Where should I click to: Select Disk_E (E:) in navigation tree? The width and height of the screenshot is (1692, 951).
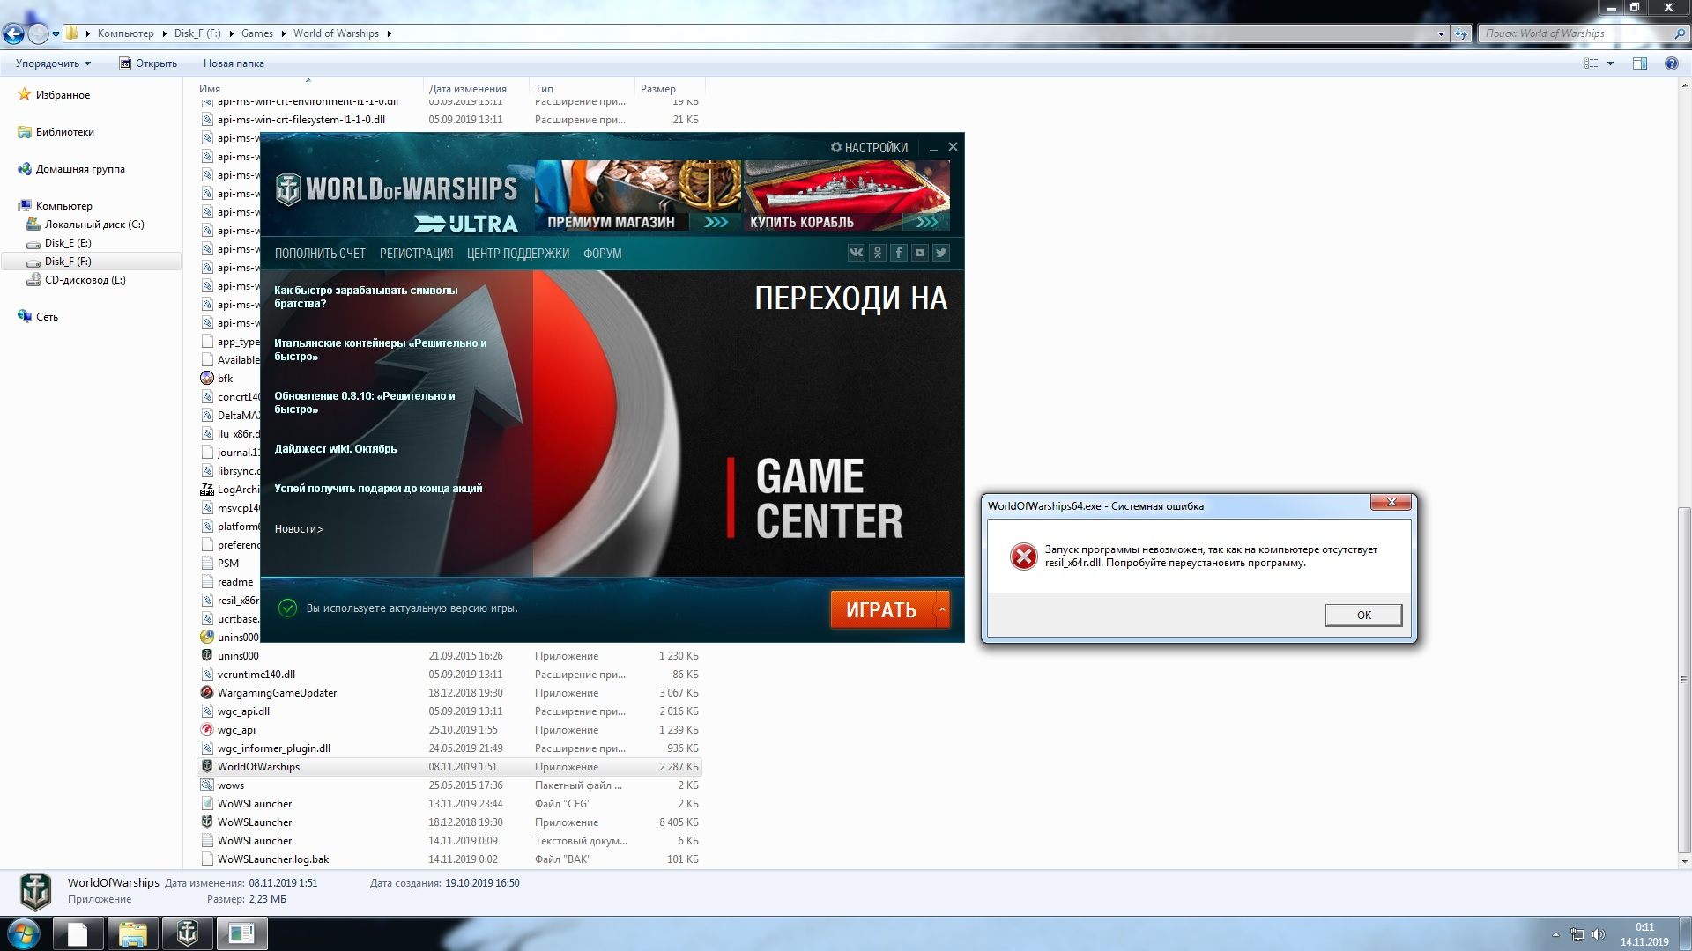pos(68,243)
